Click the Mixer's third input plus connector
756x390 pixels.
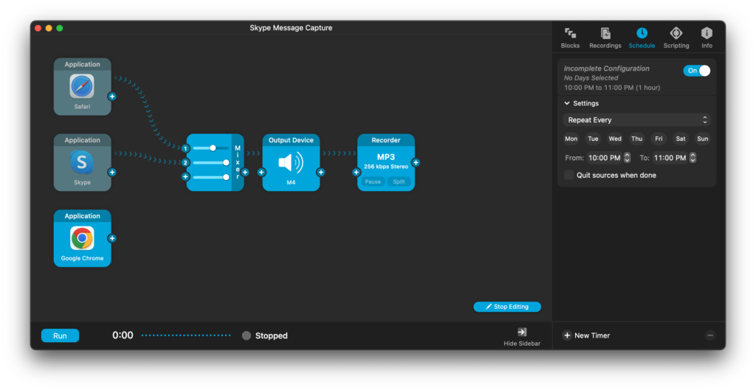click(185, 177)
